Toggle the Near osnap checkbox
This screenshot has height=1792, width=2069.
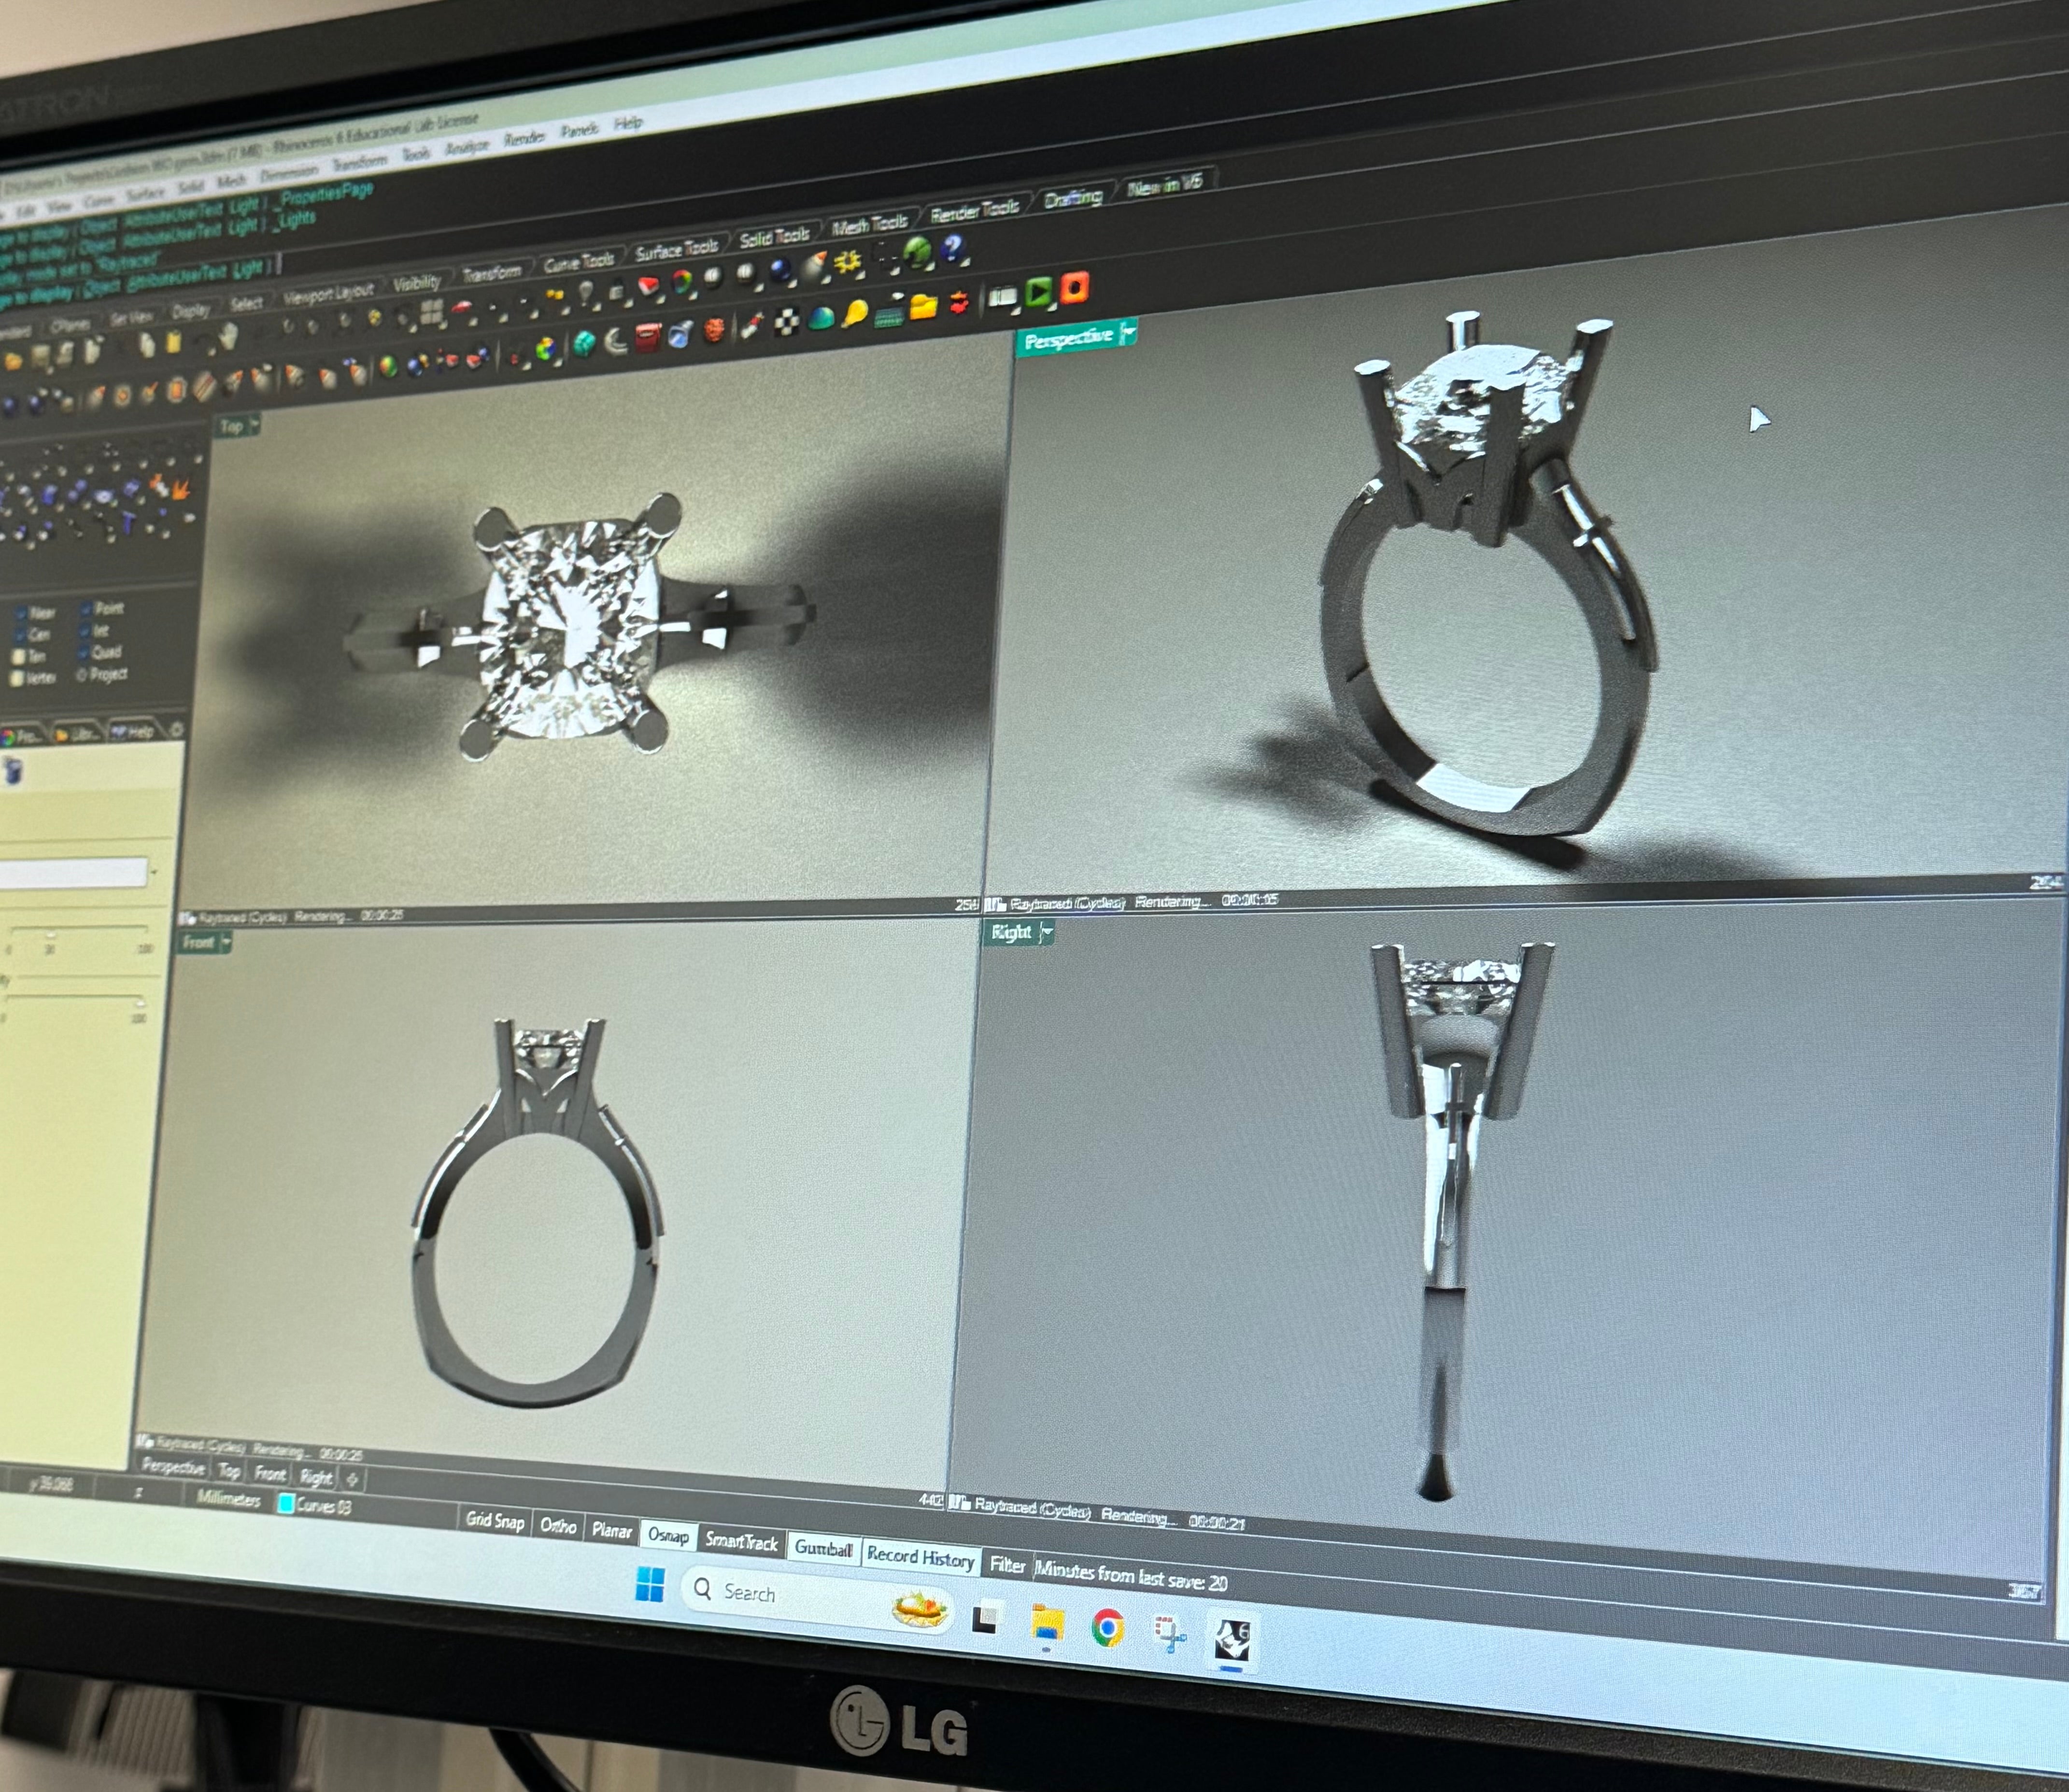point(21,612)
